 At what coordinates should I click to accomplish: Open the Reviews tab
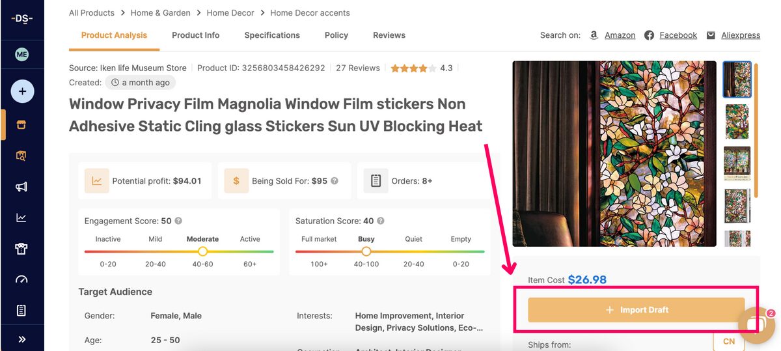pyautogui.click(x=389, y=35)
